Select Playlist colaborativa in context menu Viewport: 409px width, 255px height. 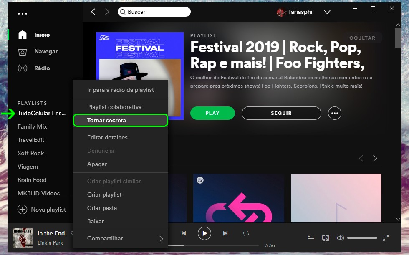tap(121, 107)
